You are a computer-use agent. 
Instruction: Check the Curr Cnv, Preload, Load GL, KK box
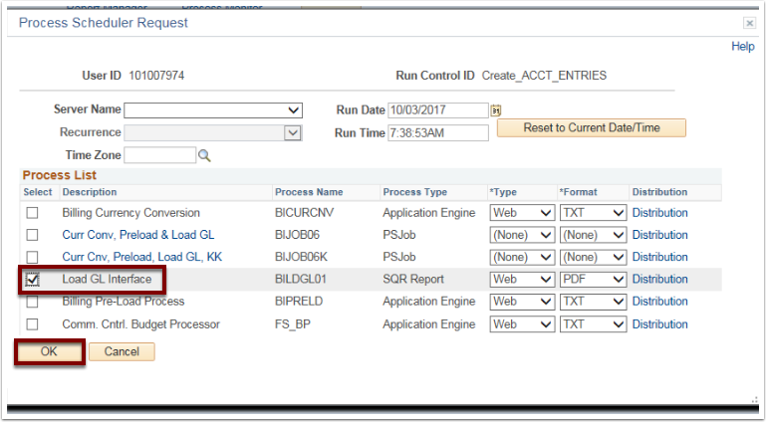pos(32,257)
